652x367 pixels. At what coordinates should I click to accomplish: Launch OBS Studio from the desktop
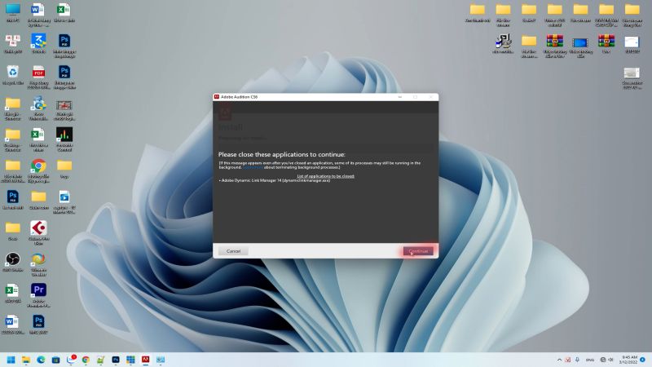(12, 259)
